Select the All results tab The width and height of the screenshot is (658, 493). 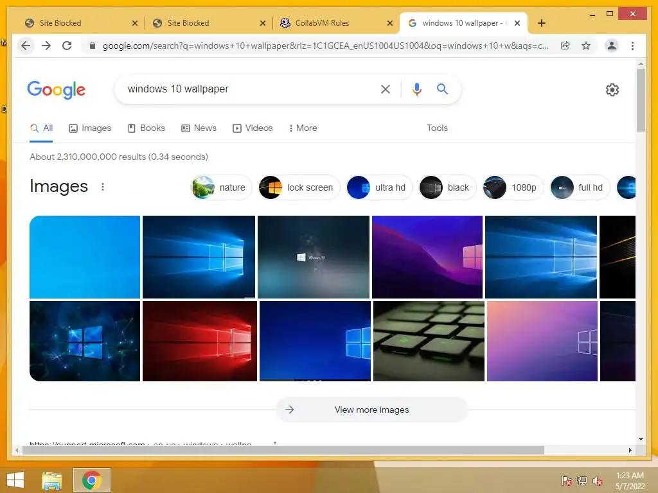(x=41, y=128)
